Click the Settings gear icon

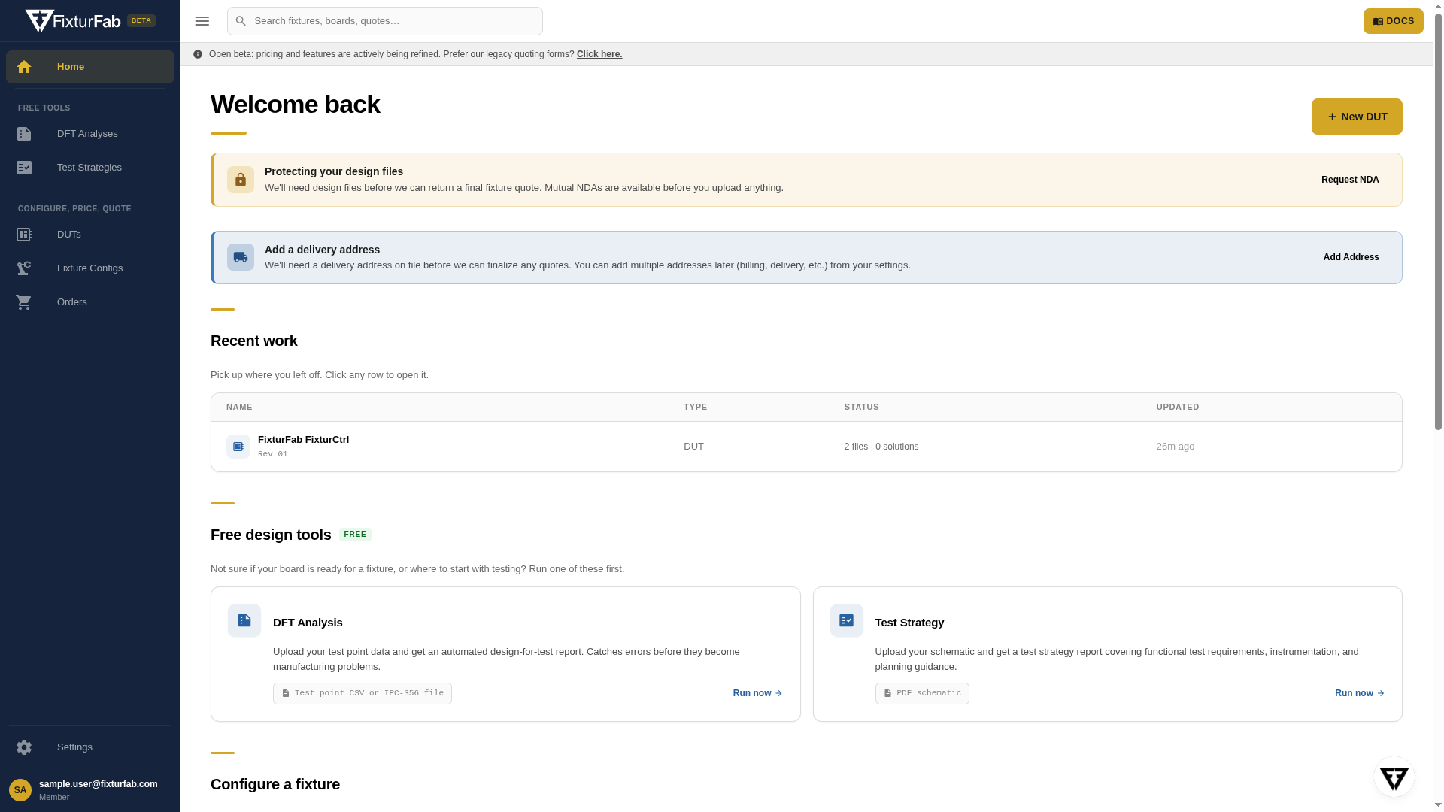24,747
